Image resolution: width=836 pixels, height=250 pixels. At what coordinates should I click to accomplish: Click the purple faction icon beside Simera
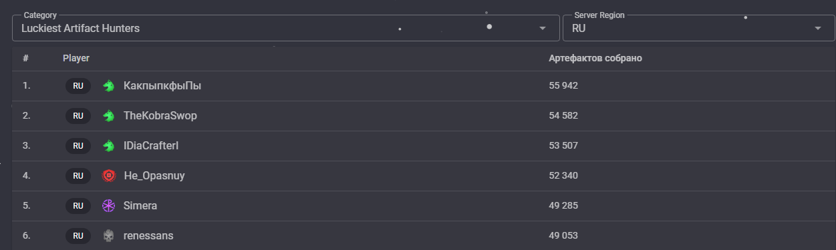point(108,206)
